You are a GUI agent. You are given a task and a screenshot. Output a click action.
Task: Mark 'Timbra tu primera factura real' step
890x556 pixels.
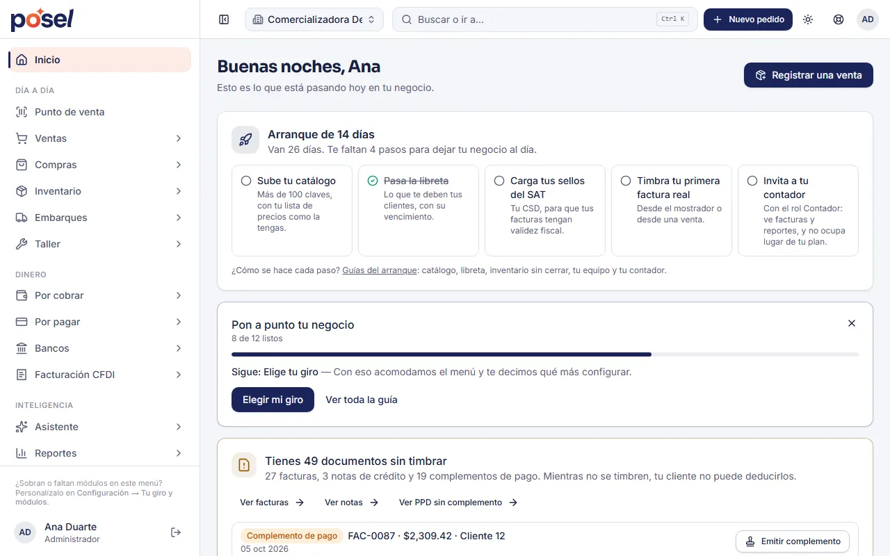[x=626, y=181]
